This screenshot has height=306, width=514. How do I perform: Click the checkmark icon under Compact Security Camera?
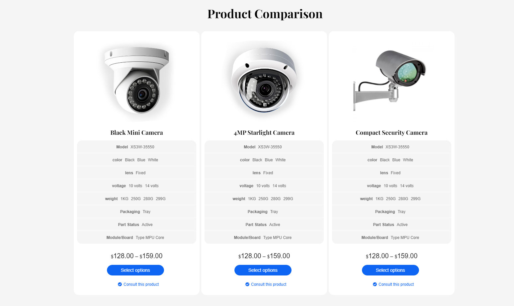375,284
